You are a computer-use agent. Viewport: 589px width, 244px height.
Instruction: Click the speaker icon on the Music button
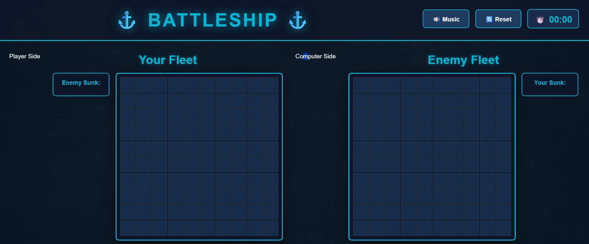click(x=436, y=19)
